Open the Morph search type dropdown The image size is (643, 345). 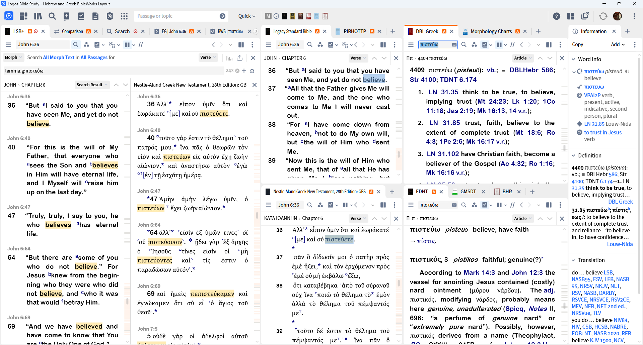(x=13, y=57)
